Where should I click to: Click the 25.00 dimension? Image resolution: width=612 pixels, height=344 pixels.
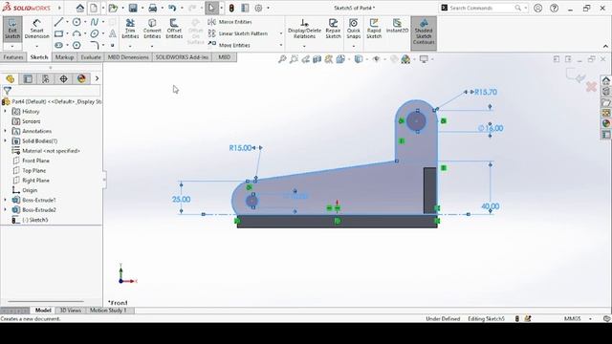tap(181, 200)
